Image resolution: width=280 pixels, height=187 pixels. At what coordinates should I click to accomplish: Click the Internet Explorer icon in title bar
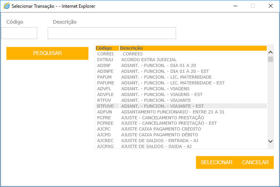click(x=7, y=6)
